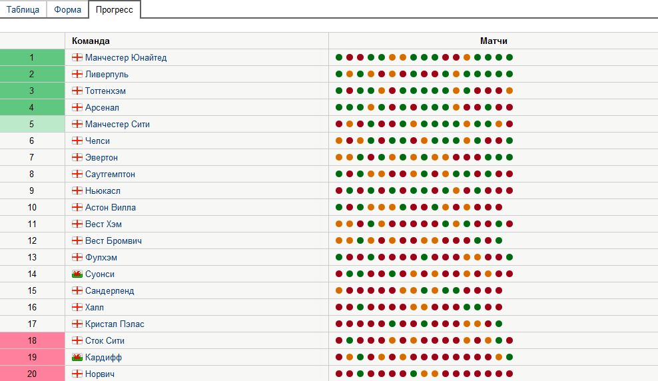Open team link Арсенал
The width and height of the screenshot is (658, 381).
102,107
